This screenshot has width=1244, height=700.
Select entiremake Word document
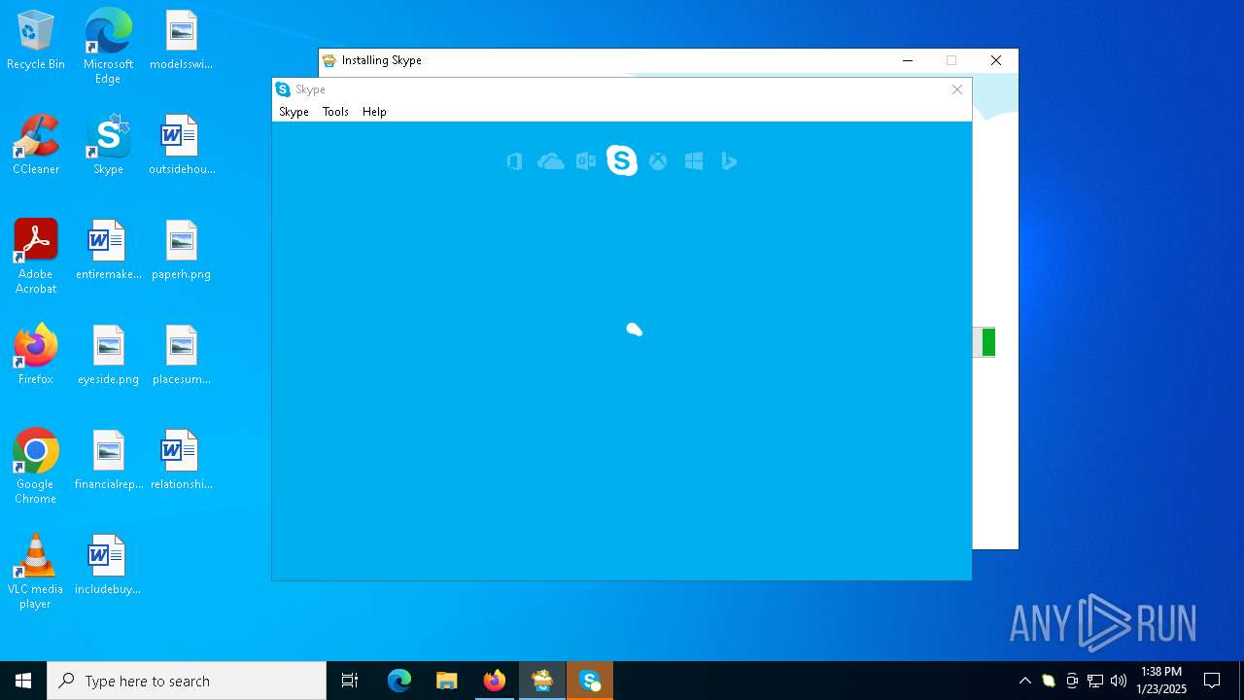coord(108,251)
